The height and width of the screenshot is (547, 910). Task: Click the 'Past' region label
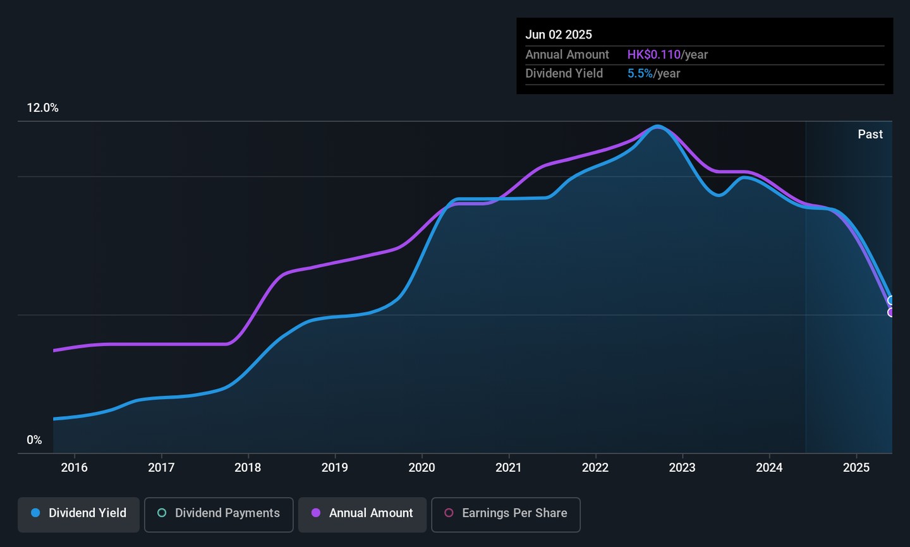[870, 135]
